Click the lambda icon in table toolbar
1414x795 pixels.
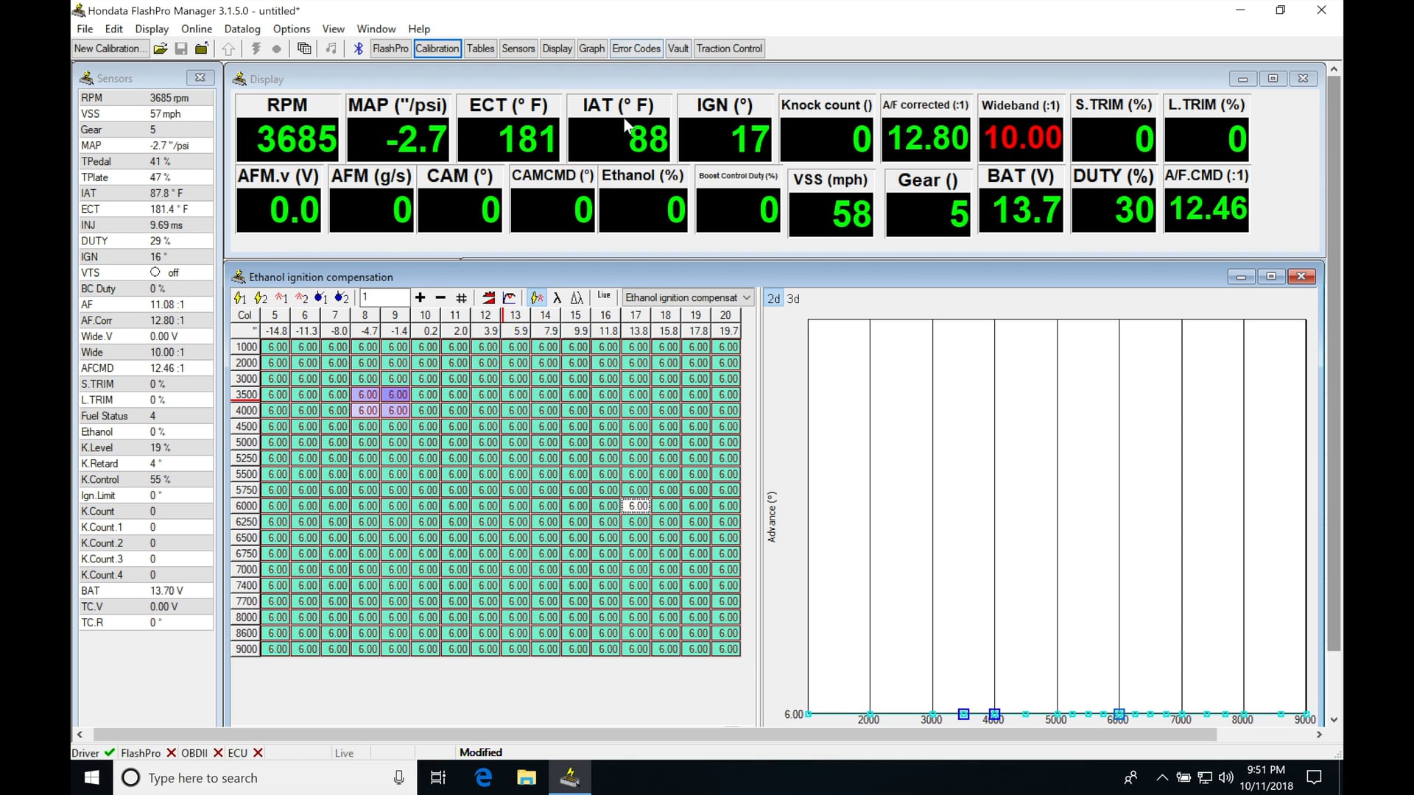click(557, 297)
